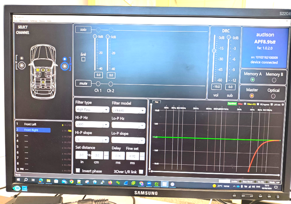Open the Hi-P Hz frequency dropdown
Viewport: 291px width, 204px height.
(x=92, y=124)
